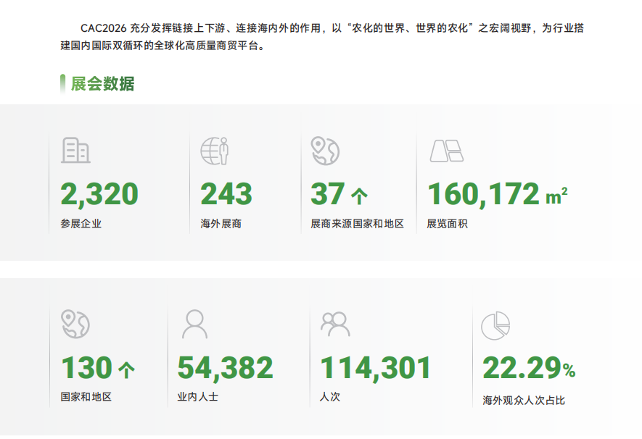Click the two-people icon above 114,301

[335, 324]
